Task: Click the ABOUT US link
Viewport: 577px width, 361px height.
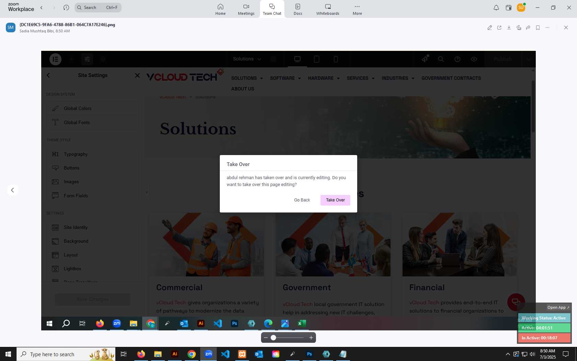Action: click(x=242, y=89)
